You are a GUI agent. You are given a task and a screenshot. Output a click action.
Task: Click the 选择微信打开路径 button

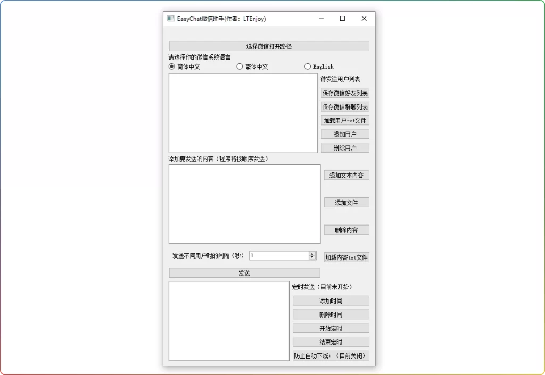[269, 46]
